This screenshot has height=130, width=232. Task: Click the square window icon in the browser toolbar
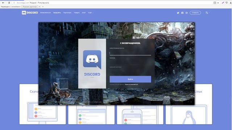[215, 3]
